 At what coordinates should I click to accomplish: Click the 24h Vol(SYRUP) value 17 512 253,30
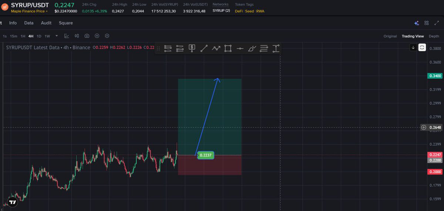[164, 11]
